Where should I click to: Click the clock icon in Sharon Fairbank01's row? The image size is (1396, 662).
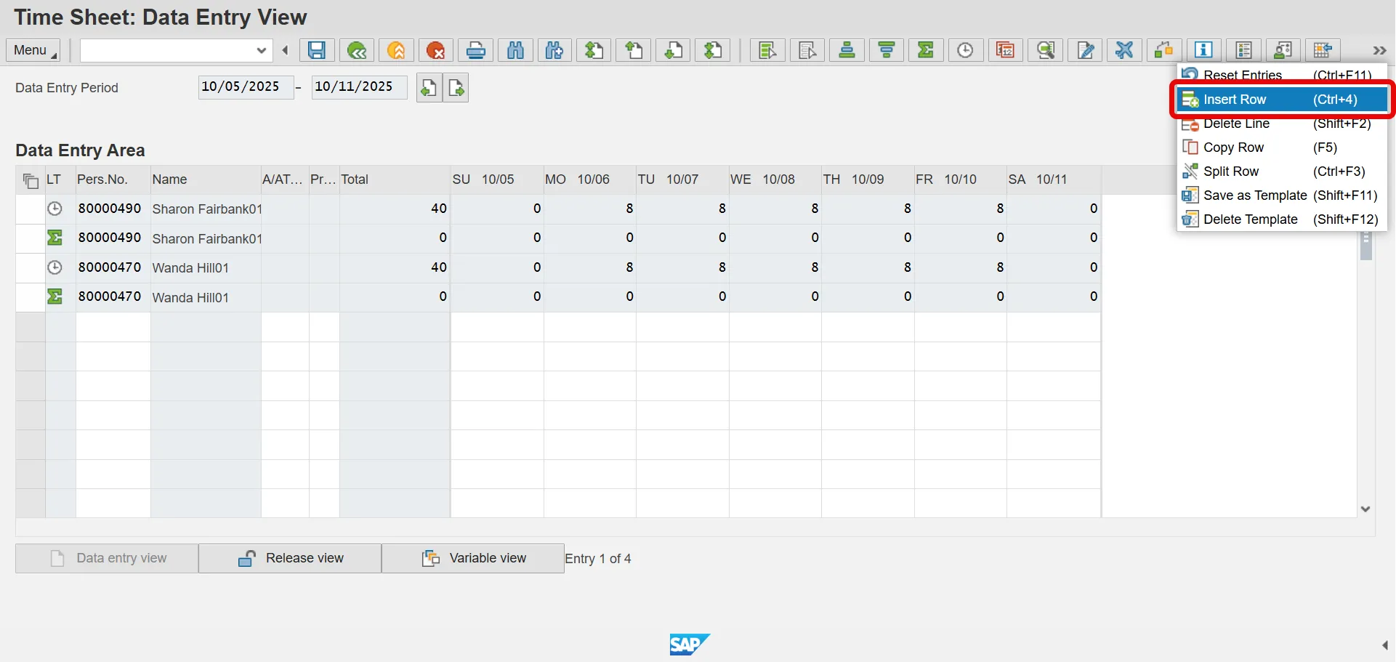[55, 209]
